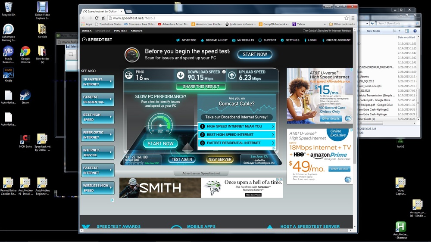
Task: Click the Speedtest logo
Action: (97, 40)
